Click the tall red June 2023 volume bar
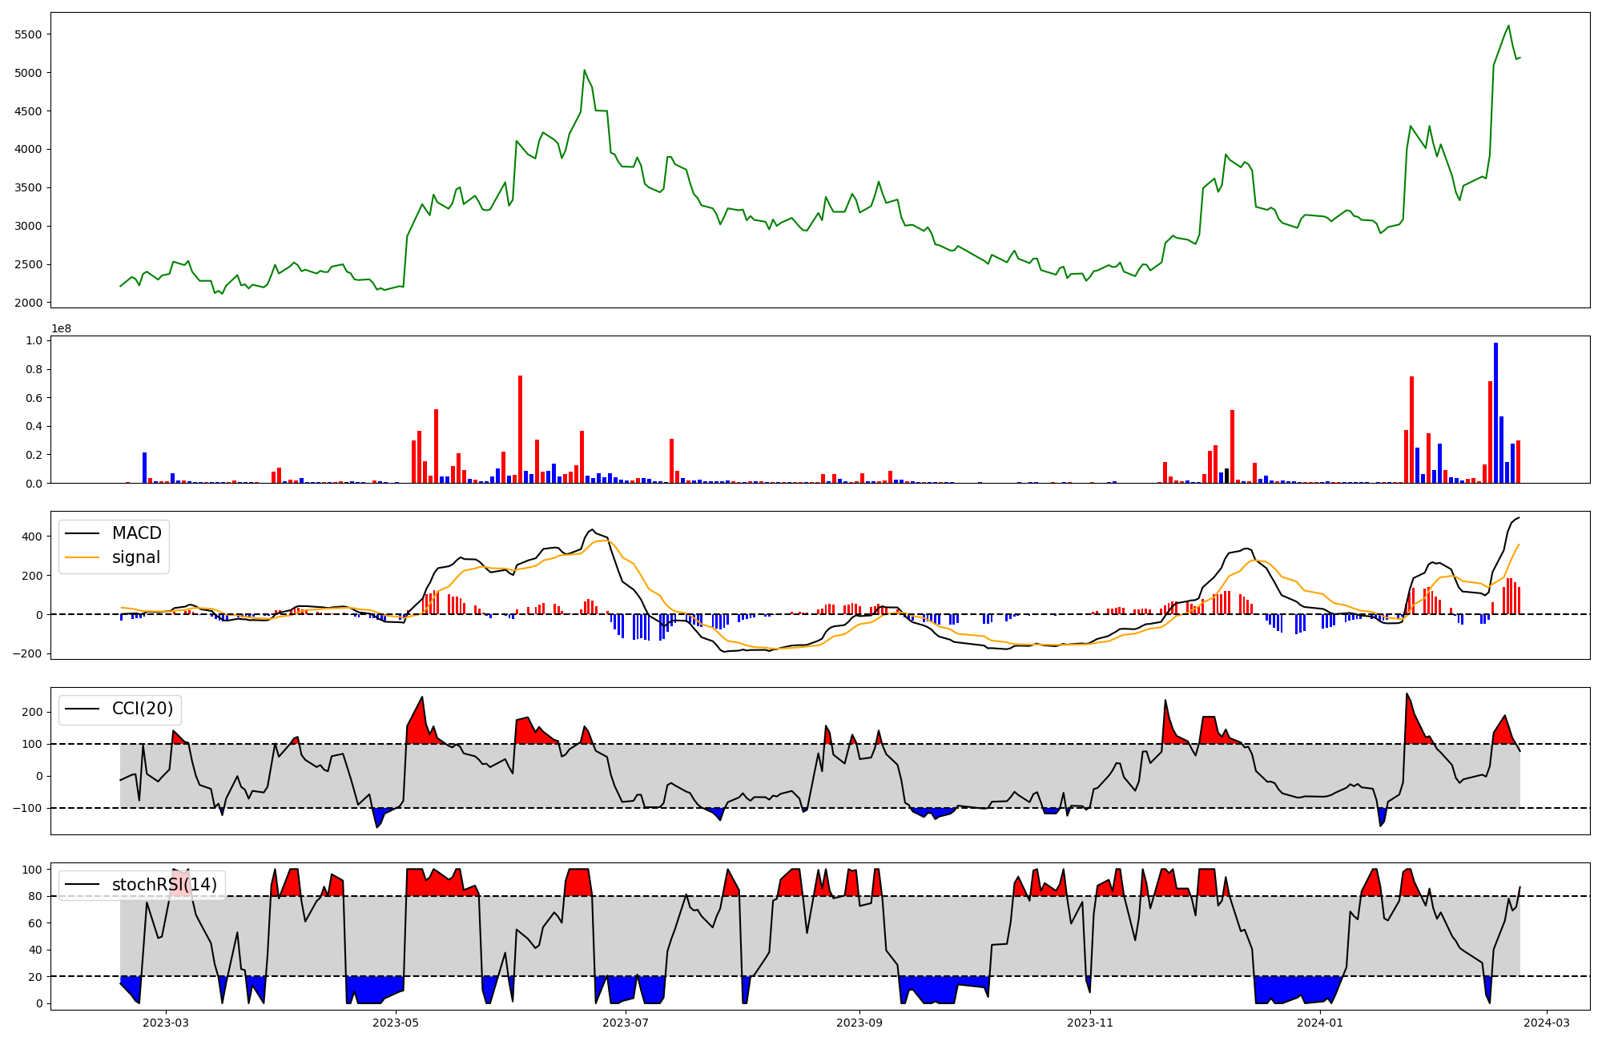This screenshot has height=1041, width=1602. [520, 429]
